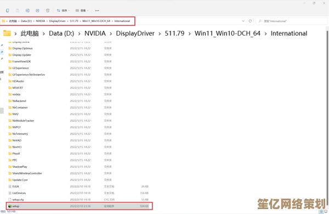Screen dimensions: 329x214
Task: Select the NvModuleTracker folder name
Action: tap(23, 121)
